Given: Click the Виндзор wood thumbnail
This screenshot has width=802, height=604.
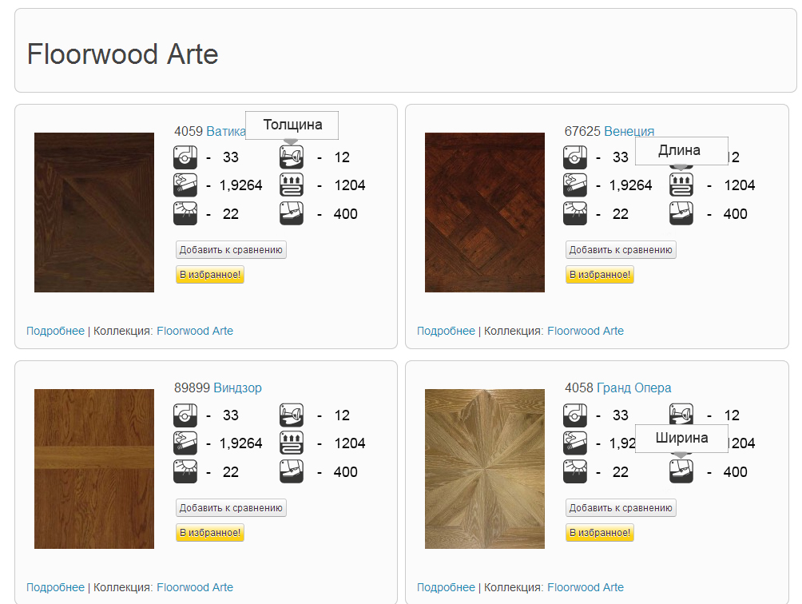Looking at the screenshot, I should 94,469.
